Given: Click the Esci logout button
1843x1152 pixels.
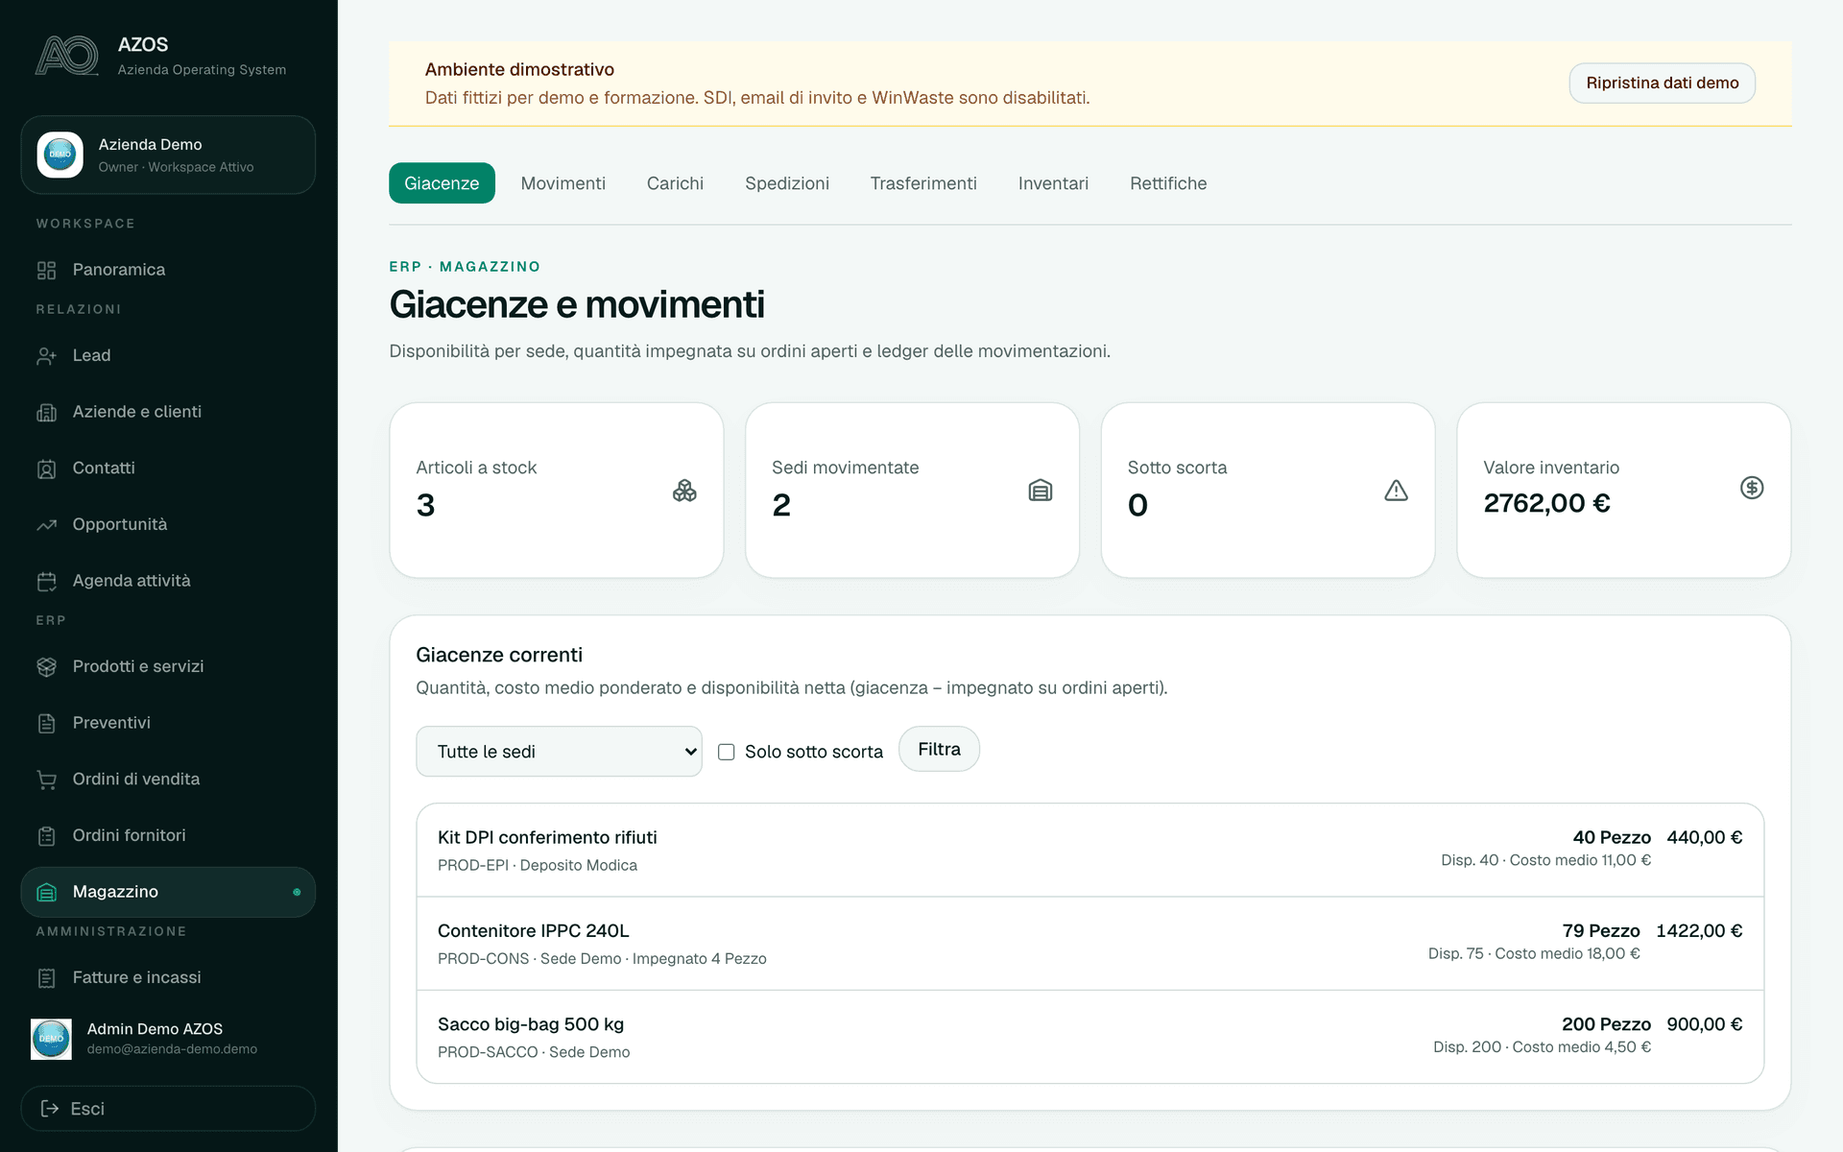Looking at the screenshot, I should [168, 1109].
